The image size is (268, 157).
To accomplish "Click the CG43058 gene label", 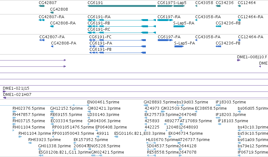I will [x=204, y=3].
